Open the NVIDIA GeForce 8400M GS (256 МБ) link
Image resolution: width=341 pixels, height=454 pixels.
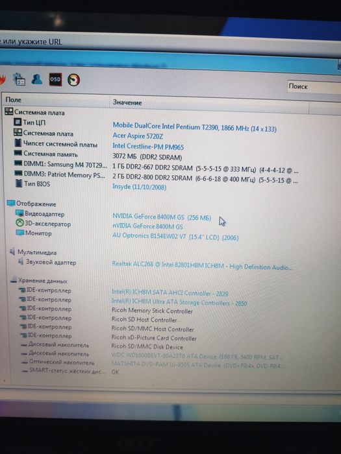point(162,217)
